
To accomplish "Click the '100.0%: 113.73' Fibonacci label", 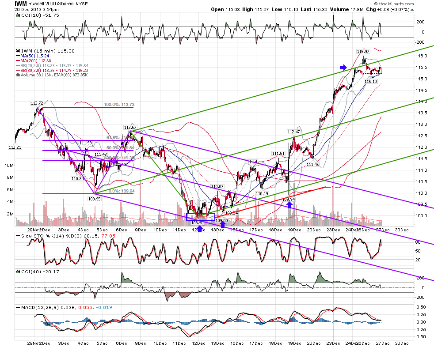I will (x=119, y=105).
